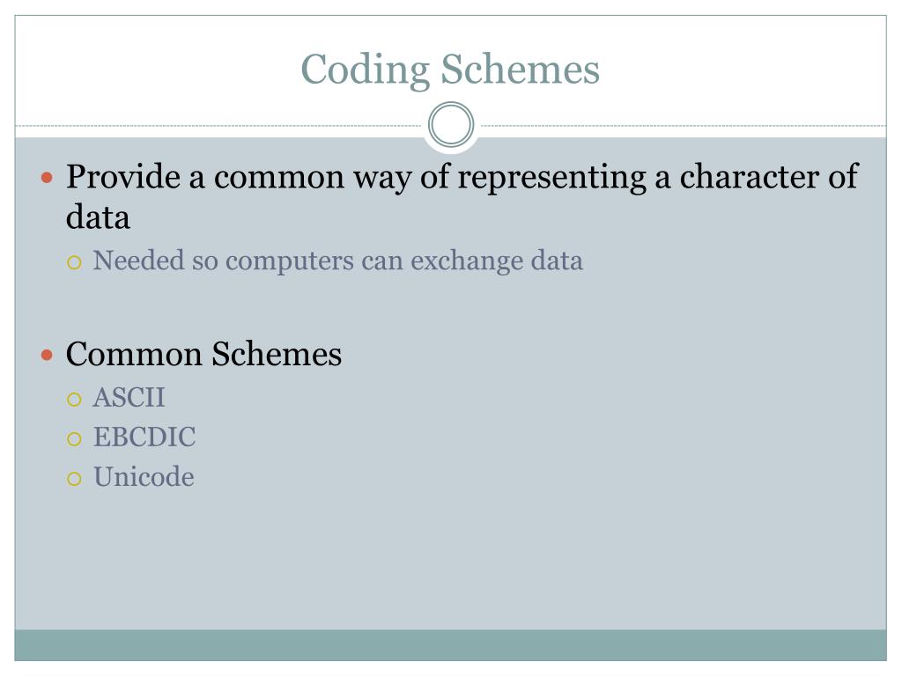Click the dashed divider line right of circle
This screenshot has height=676, width=902.
683,125
